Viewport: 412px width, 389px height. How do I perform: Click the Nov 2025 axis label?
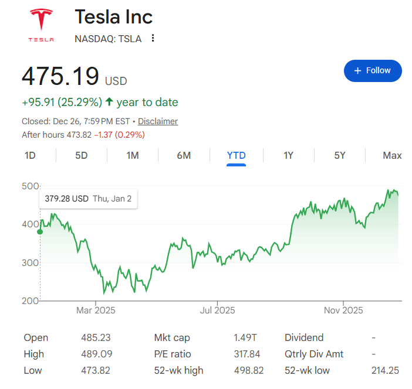point(344,310)
